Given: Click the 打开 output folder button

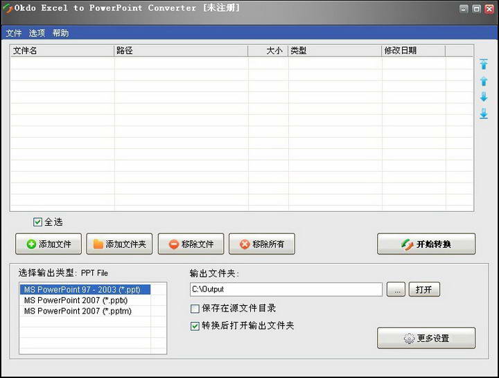Looking at the screenshot, I should coord(424,289).
